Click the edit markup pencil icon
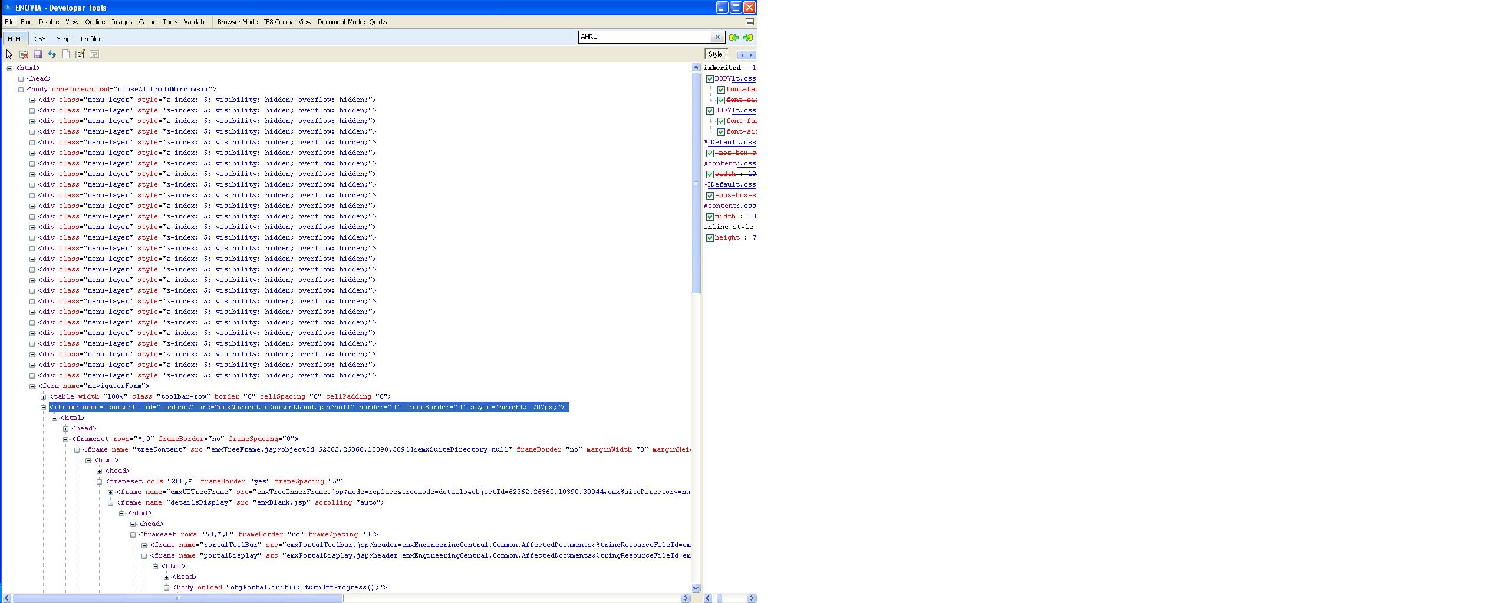 click(79, 54)
